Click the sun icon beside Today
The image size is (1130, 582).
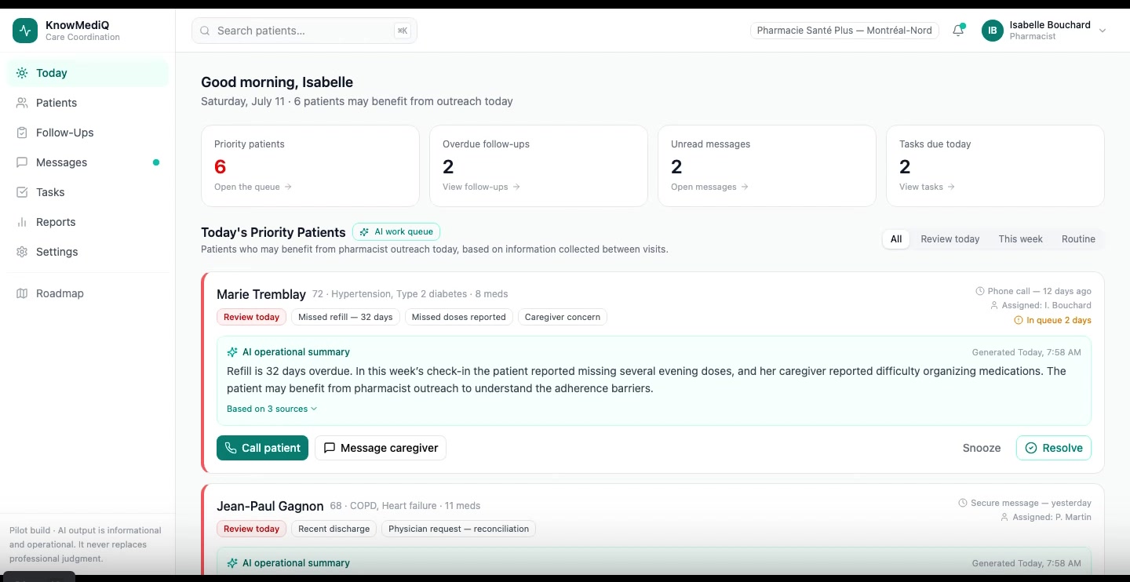point(22,73)
